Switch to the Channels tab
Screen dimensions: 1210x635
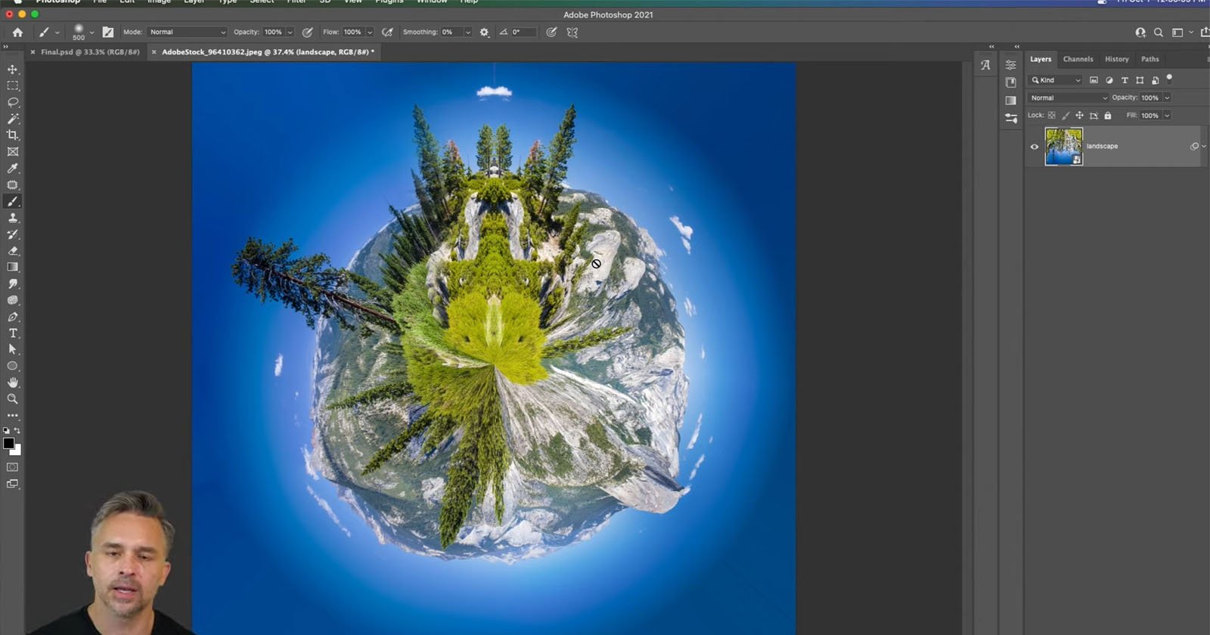[1078, 59]
